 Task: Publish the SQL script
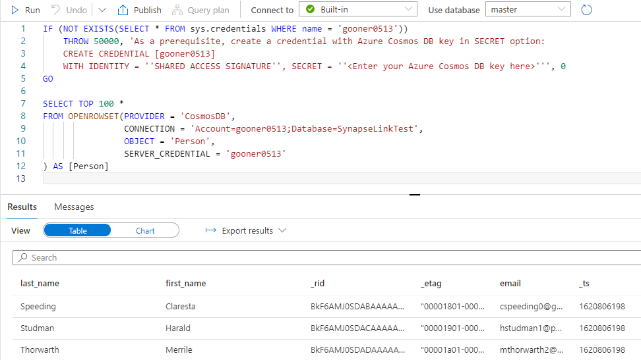[x=139, y=10]
